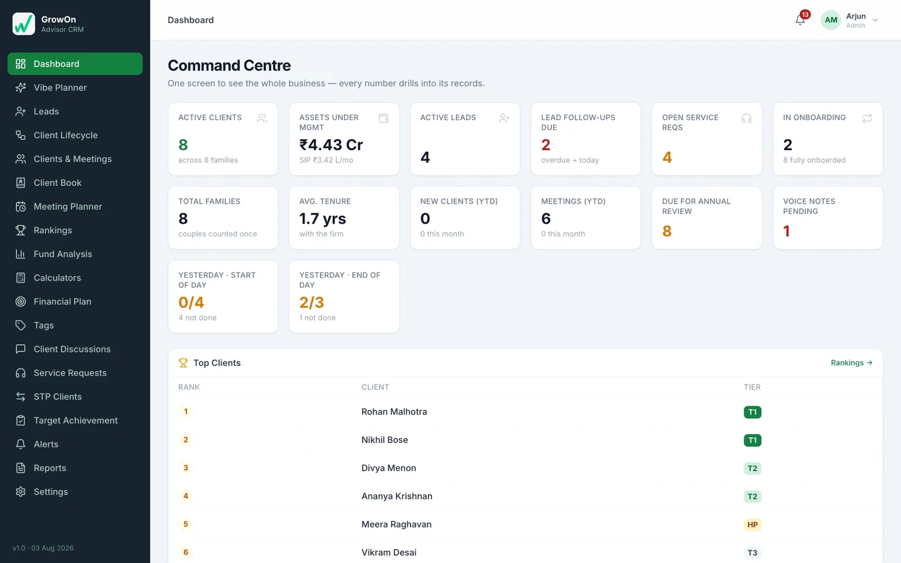Click rank number 1 badge
901x563 pixels.
(x=186, y=412)
